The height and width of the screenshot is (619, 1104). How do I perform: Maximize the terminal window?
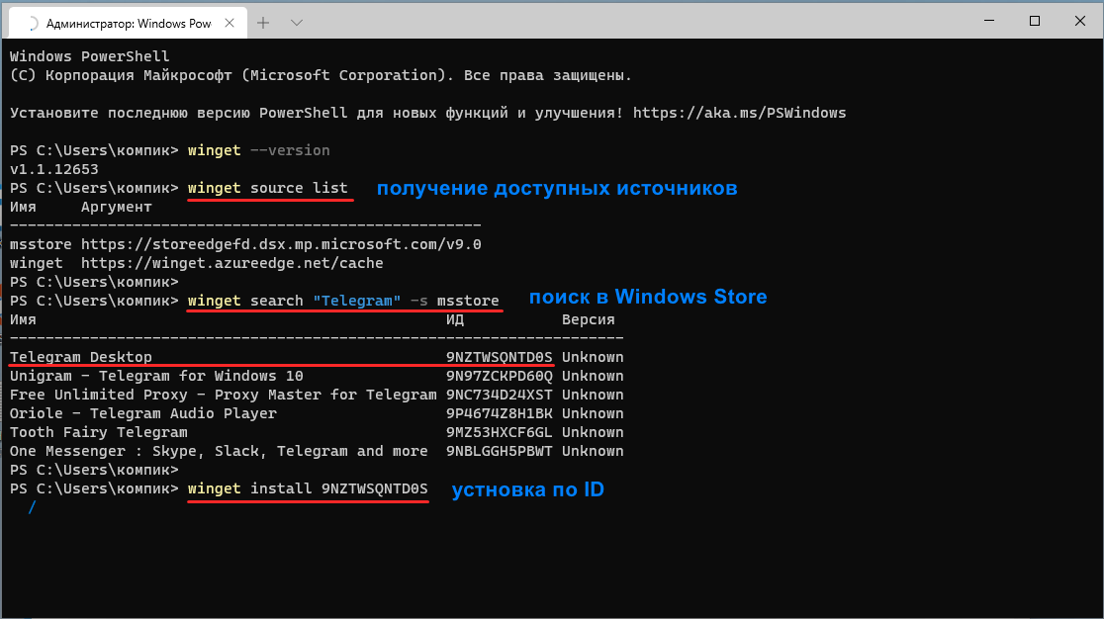1035,21
